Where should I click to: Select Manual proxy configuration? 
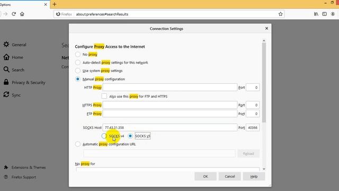[78, 79]
